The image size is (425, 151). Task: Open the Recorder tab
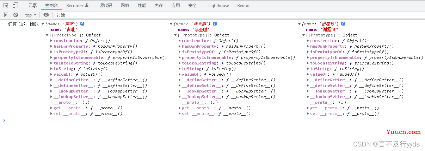pos(77,6)
